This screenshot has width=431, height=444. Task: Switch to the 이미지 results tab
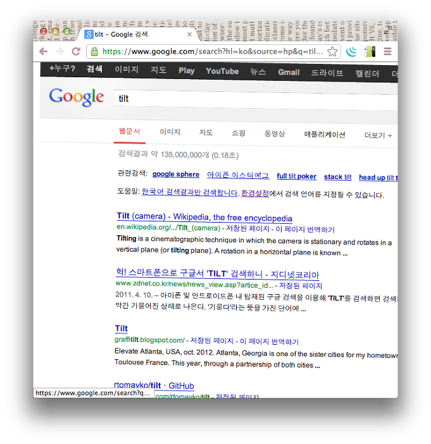170,132
